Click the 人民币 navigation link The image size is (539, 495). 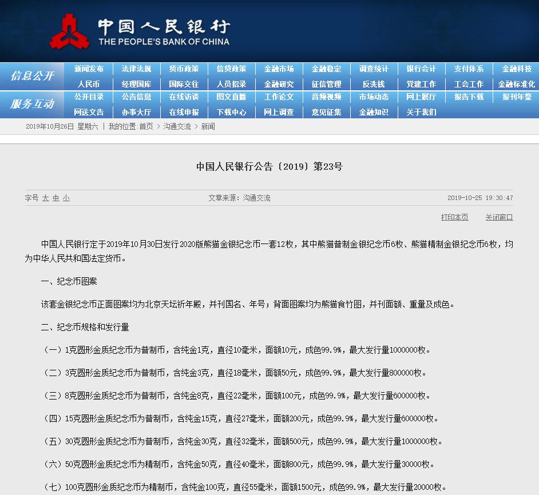(89, 84)
